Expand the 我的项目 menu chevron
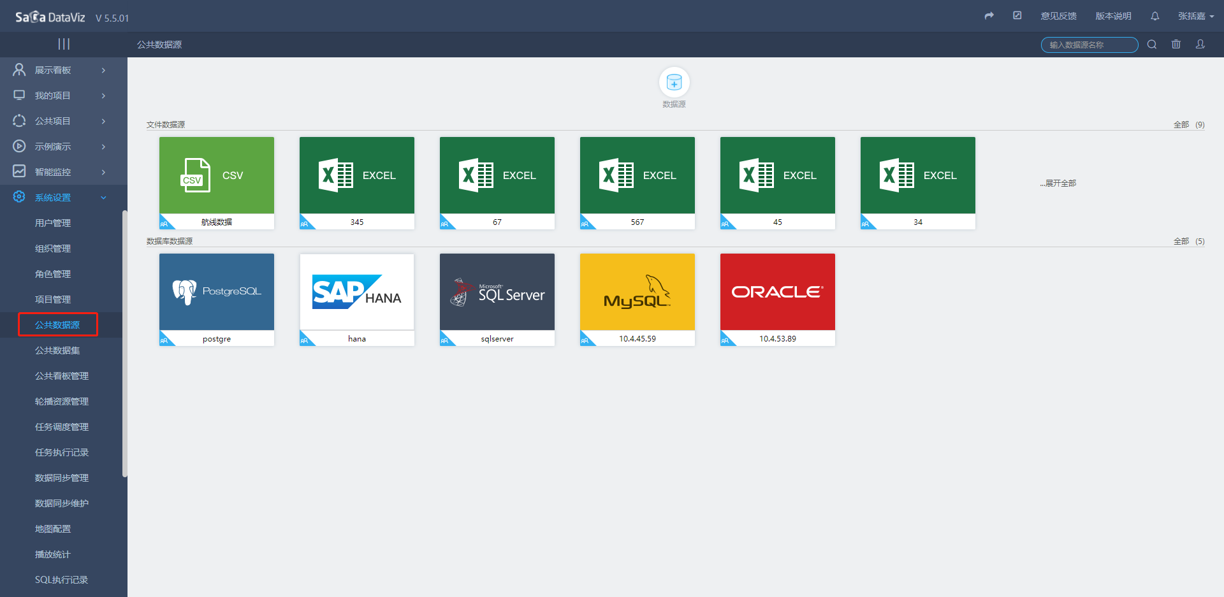This screenshot has width=1224, height=597. click(x=103, y=96)
